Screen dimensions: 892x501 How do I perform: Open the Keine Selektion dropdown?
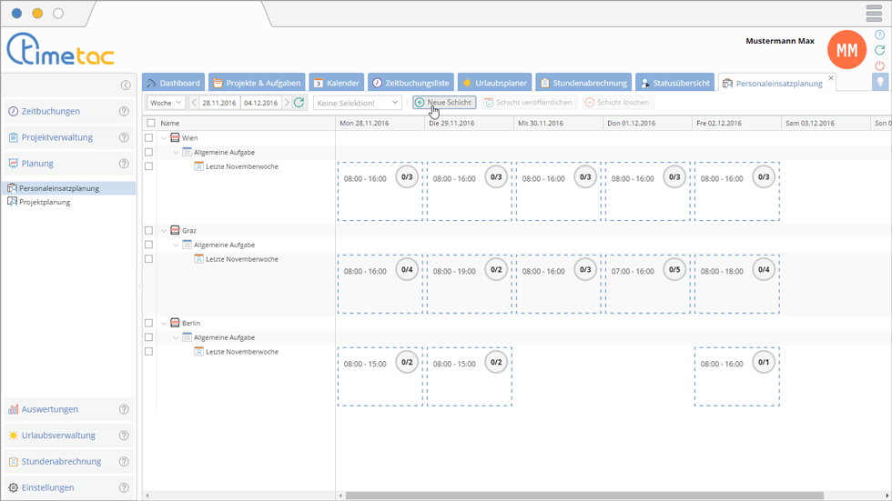(357, 103)
